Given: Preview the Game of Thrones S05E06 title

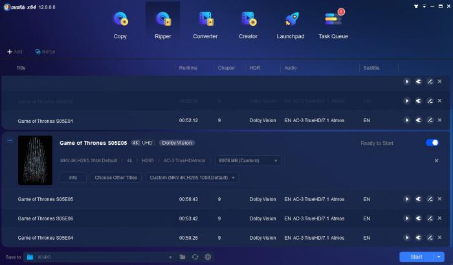Looking at the screenshot, I should coord(407,218).
